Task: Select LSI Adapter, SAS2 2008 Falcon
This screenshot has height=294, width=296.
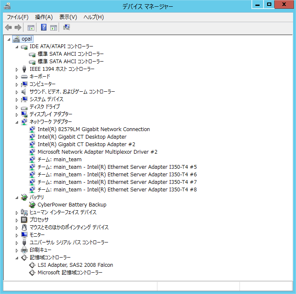Action: point(75,265)
